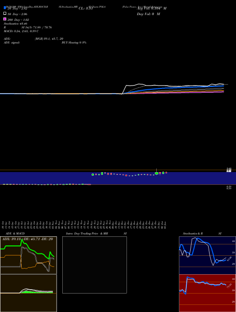The image size is (236, 312).
Task: Click the blue 20 Day legend swatch
Action: click(x=5, y=8)
